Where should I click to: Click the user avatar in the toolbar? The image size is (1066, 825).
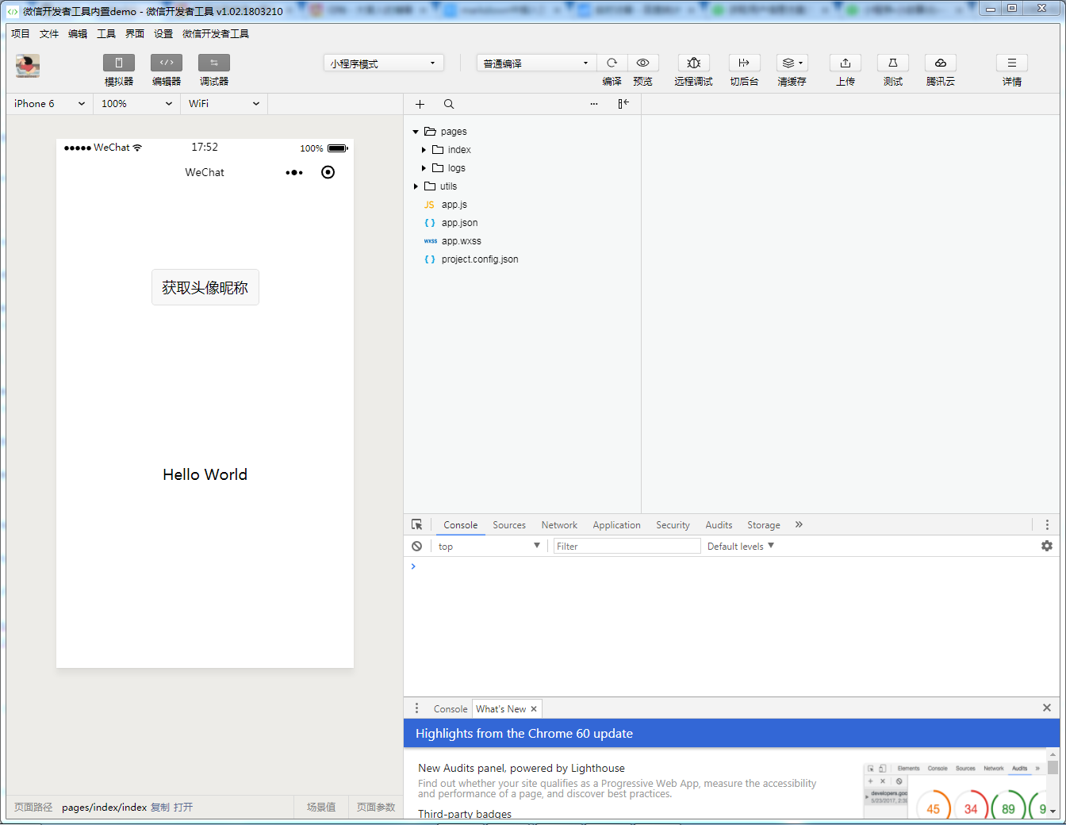coord(28,66)
